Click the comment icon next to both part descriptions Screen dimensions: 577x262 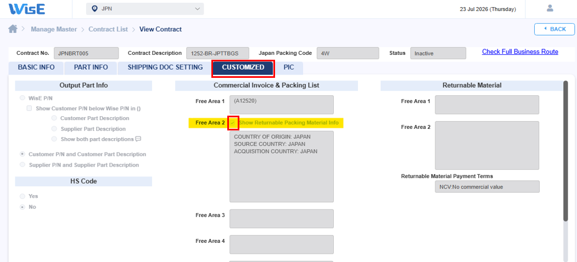click(138, 139)
